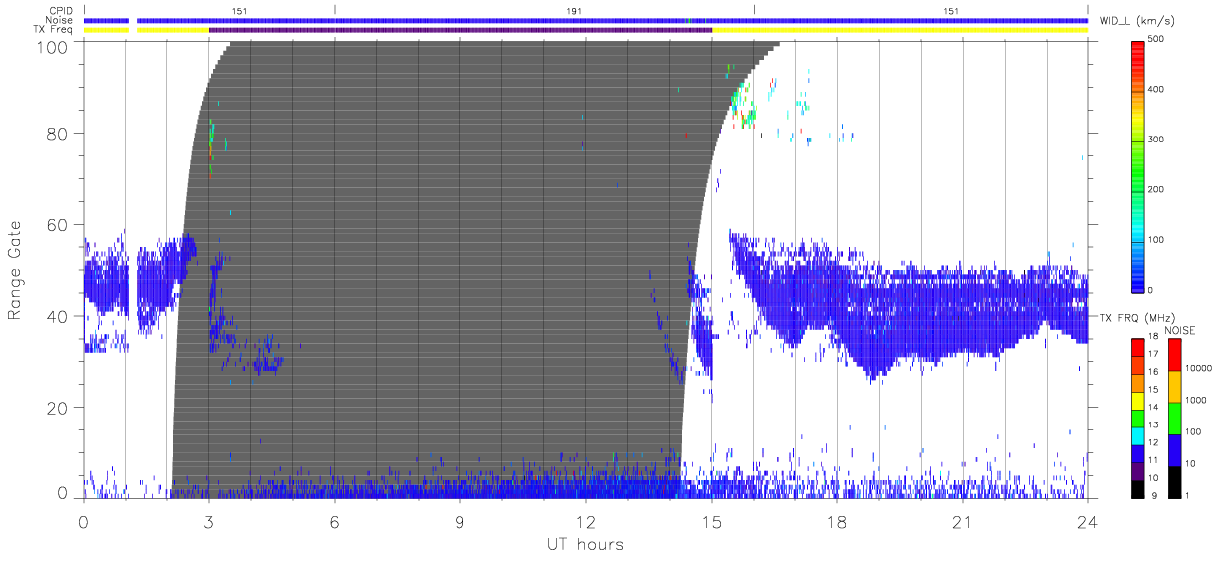This screenshot has height=565, width=1224.
Task: Click the 1000 tick on NOISE legend
Action: (1194, 400)
